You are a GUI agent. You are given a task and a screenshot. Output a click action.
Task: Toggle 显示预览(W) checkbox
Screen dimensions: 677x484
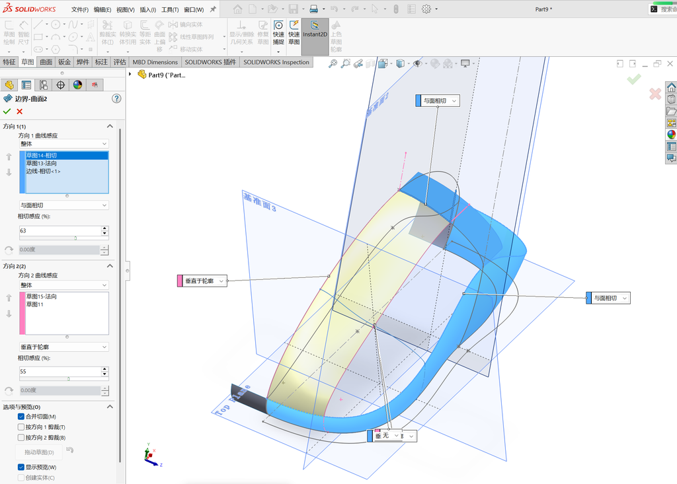click(20, 467)
